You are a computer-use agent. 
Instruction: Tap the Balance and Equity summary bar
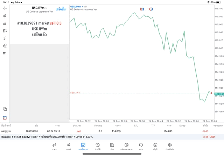pyautogui.click(x=112, y=137)
